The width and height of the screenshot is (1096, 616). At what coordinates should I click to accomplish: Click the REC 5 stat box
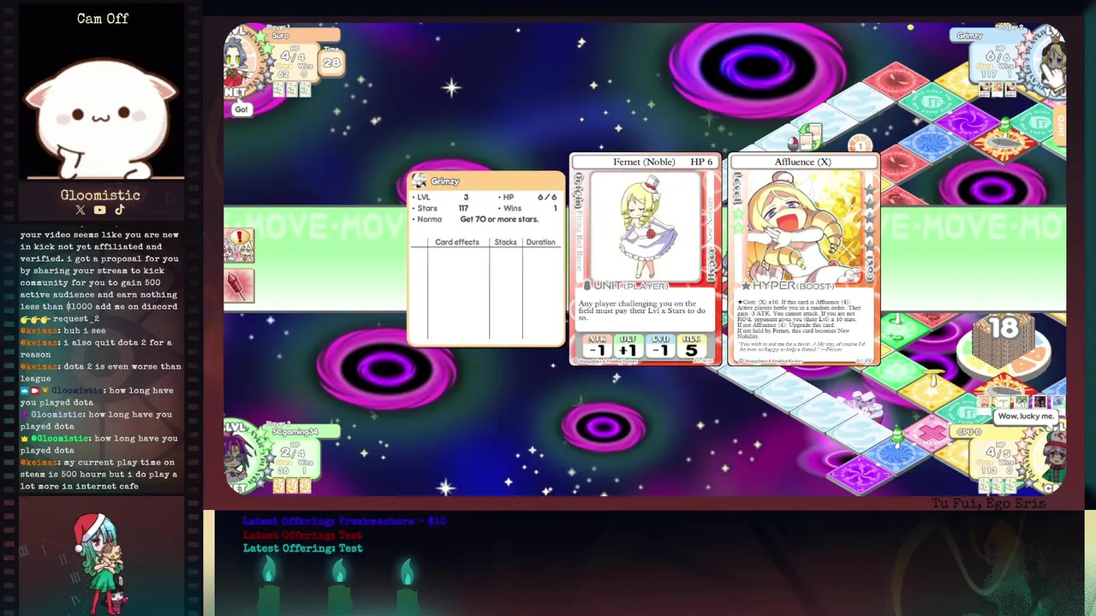coord(691,346)
